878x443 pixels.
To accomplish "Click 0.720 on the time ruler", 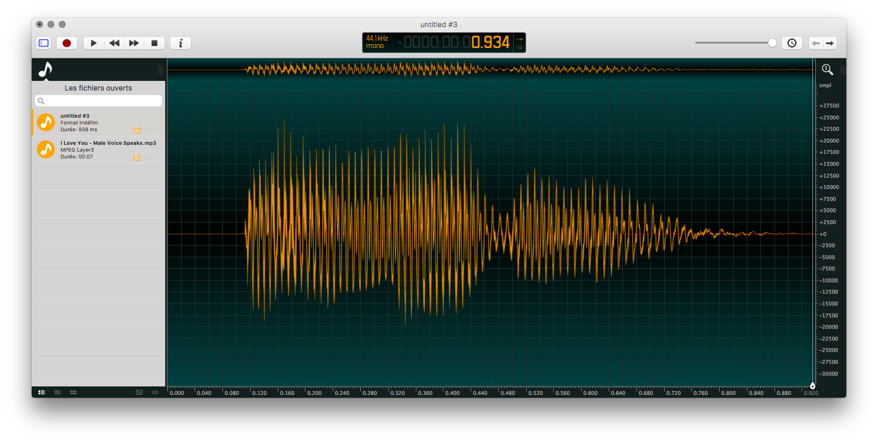I will coord(673,393).
